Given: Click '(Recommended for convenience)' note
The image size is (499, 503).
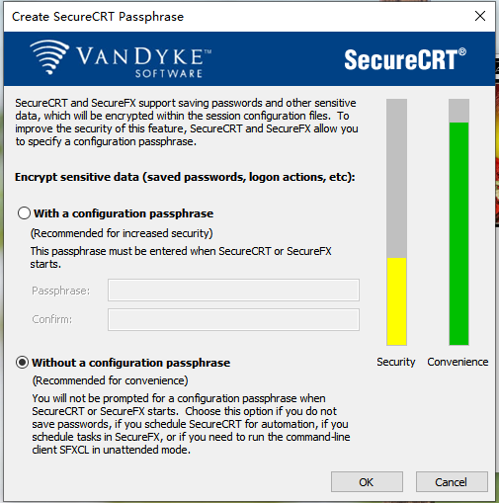Looking at the screenshot, I should [x=110, y=380].
